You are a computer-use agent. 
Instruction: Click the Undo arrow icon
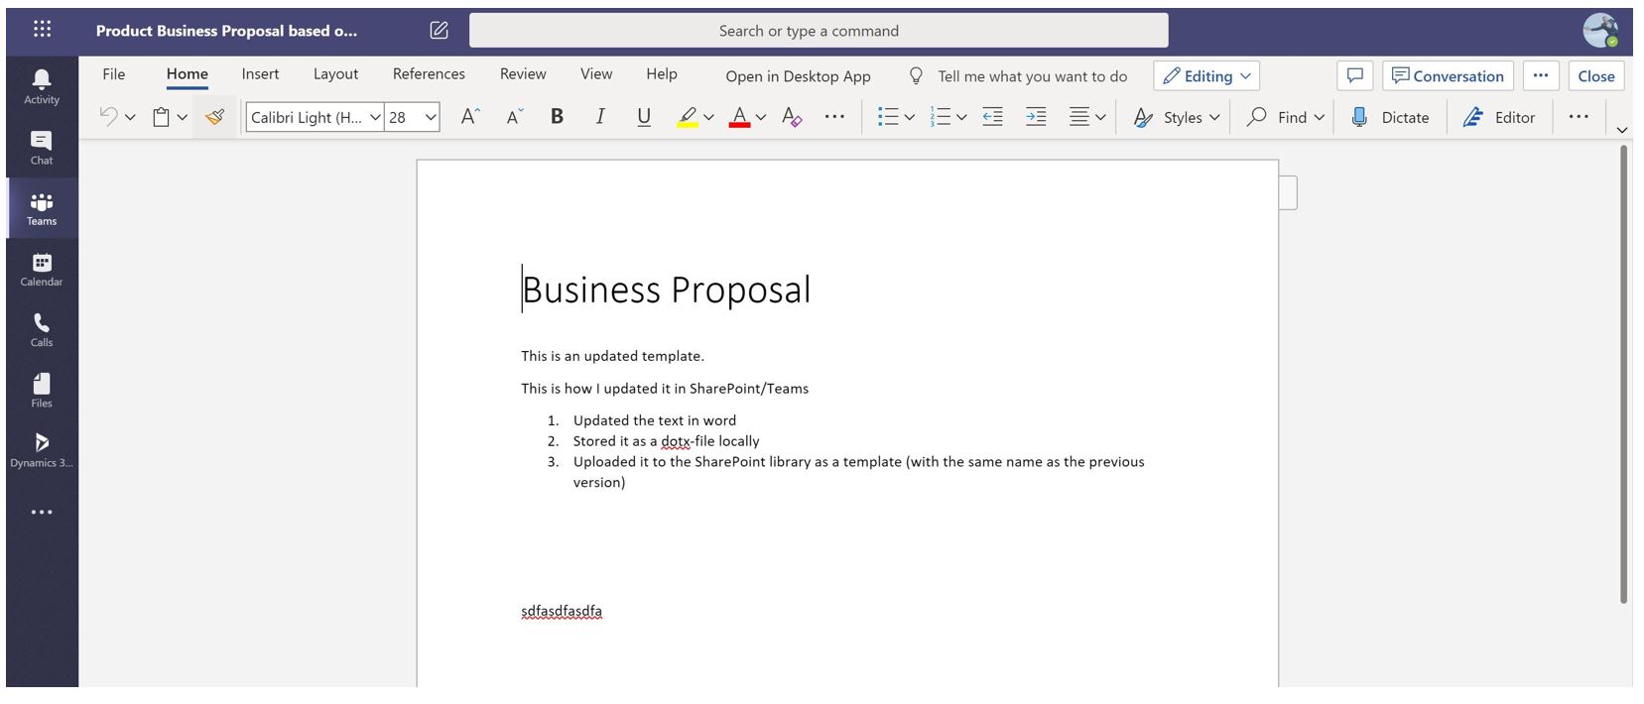point(108,117)
